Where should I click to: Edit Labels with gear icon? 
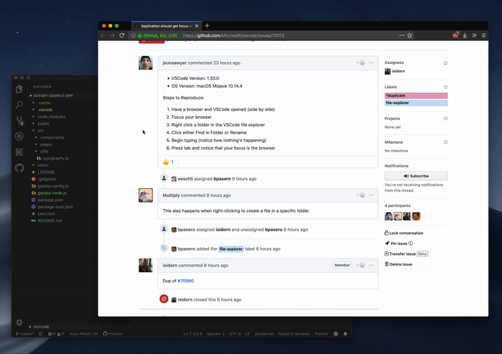click(x=446, y=87)
